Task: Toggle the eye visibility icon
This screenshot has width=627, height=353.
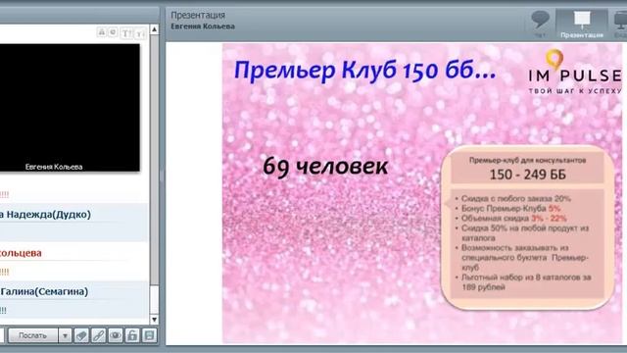Action: (x=116, y=335)
